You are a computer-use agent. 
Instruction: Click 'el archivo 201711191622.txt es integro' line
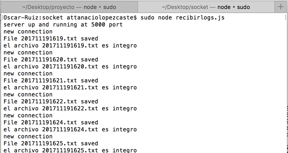point(70,108)
